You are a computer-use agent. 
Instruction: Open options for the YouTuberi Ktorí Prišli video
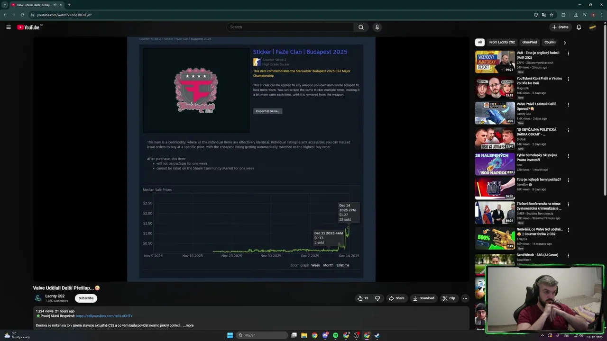pyautogui.click(x=568, y=79)
